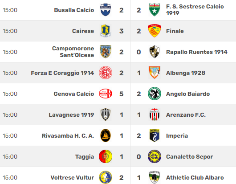Select the Cairese yellow tower crest
This screenshot has height=184, width=236.
(x=106, y=31)
